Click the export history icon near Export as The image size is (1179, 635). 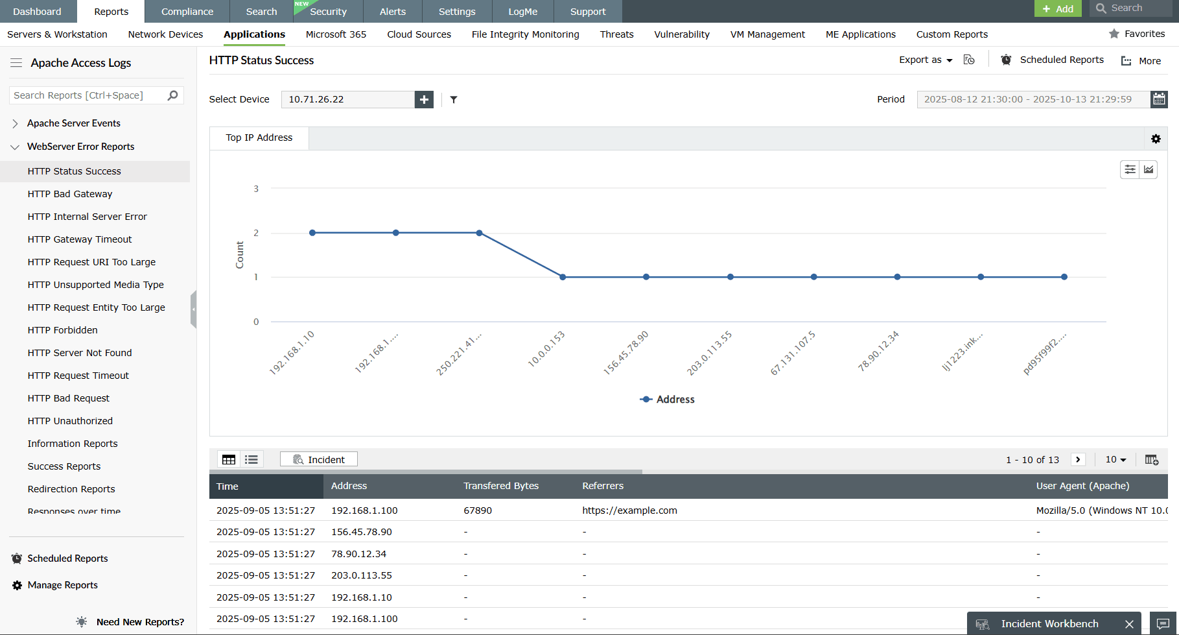point(969,59)
